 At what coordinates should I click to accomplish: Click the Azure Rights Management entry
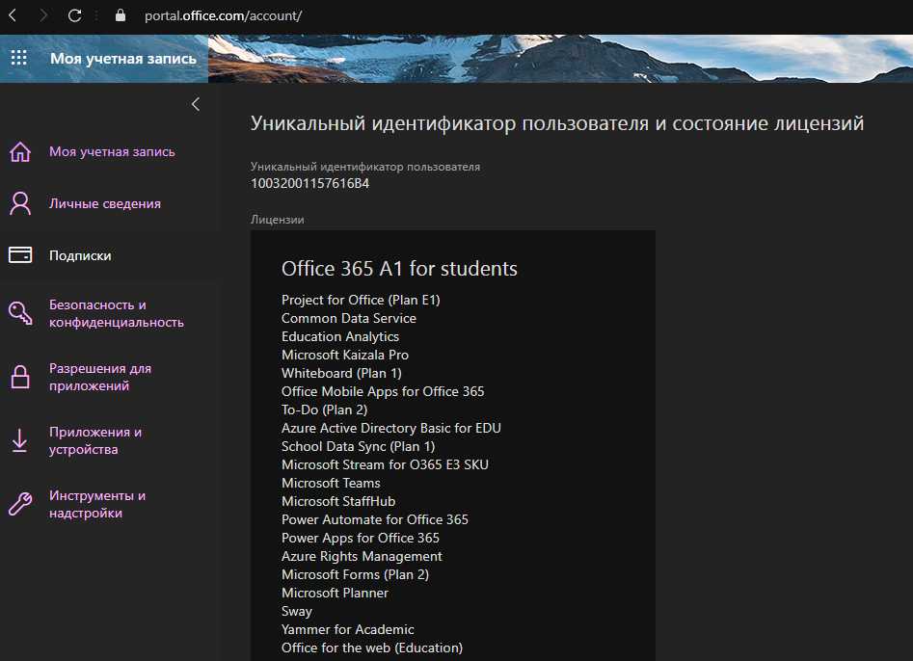point(362,556)
